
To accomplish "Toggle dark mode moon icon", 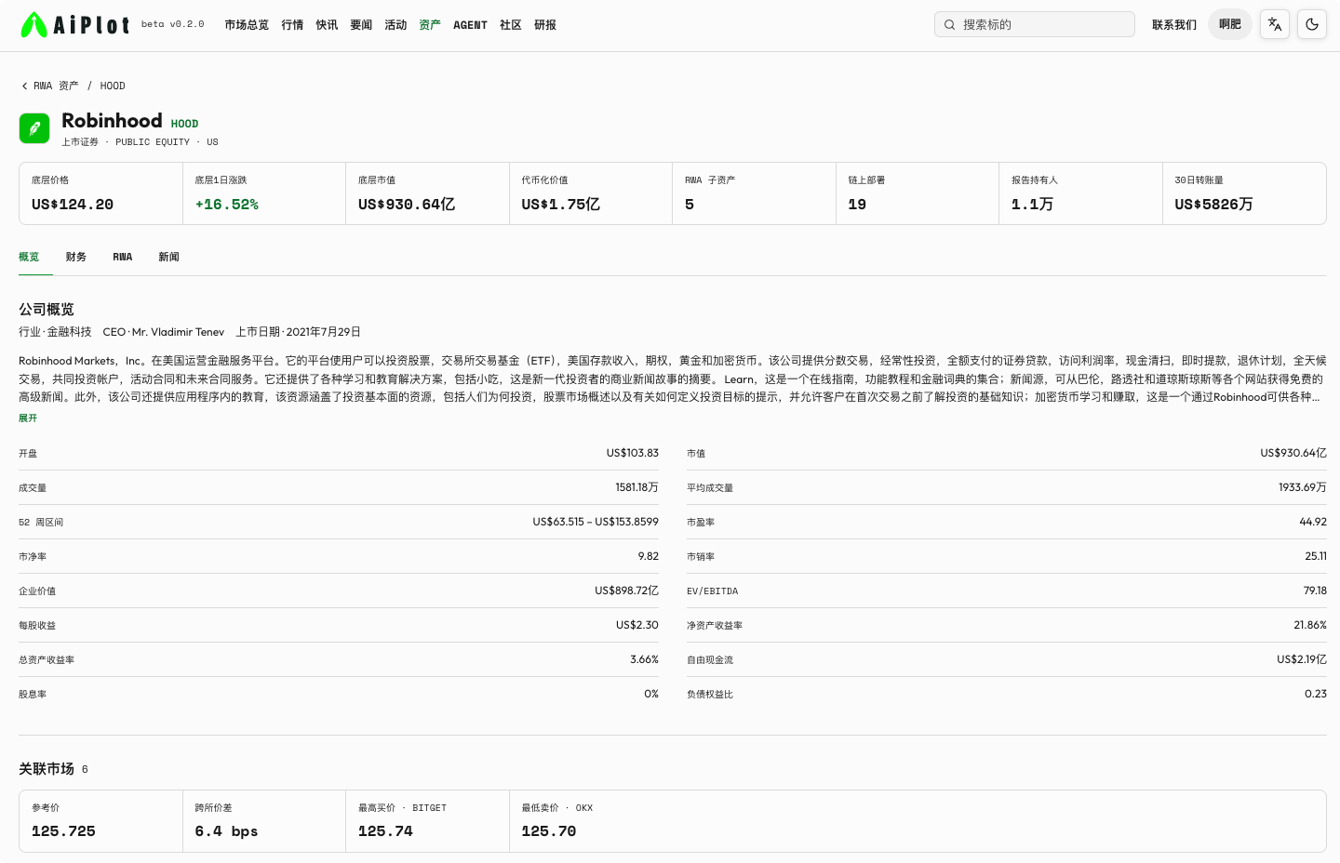I will (x=1312, y=24).
